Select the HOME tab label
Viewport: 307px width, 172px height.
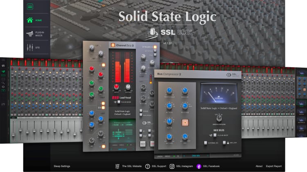click(38, 20)
